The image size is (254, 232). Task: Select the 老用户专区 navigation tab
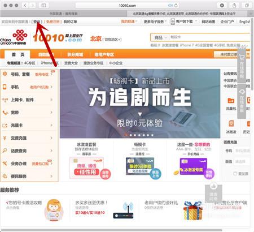pos(104,55)
